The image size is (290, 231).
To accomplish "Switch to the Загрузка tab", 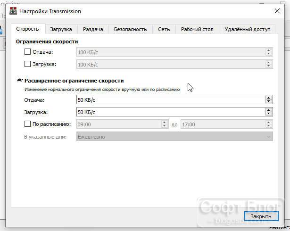I will [61, 29].
